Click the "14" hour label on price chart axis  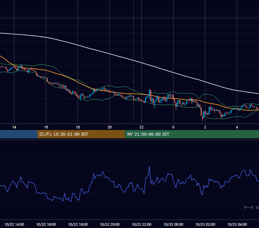(14, 127)
